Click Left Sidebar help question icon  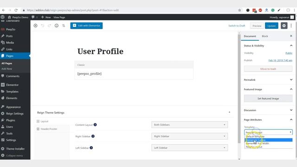(91, 148)
